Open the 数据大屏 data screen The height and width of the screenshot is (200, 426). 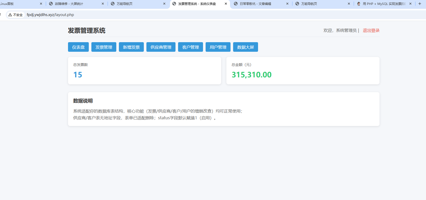click(x=246, y=47)
